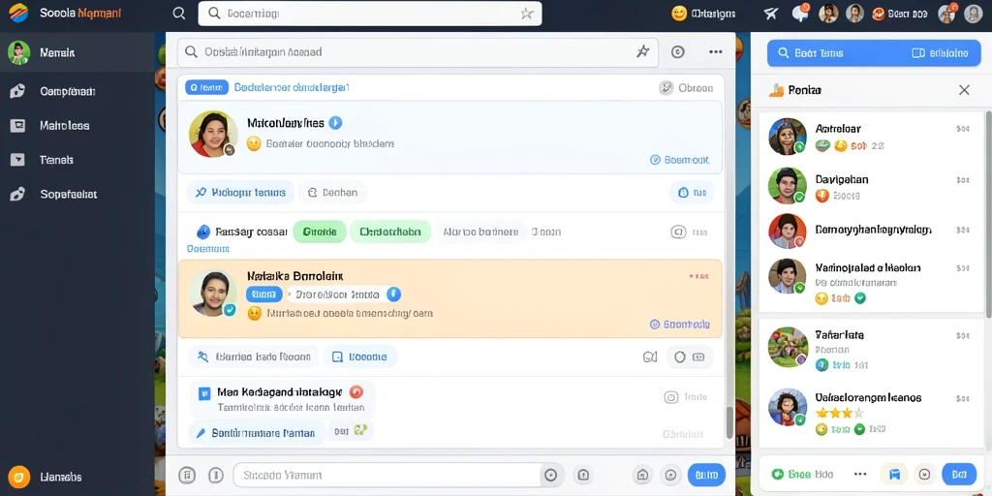Click the blue icon pill right of Cenhan row

pyautogui.click(x=692, y=193)
